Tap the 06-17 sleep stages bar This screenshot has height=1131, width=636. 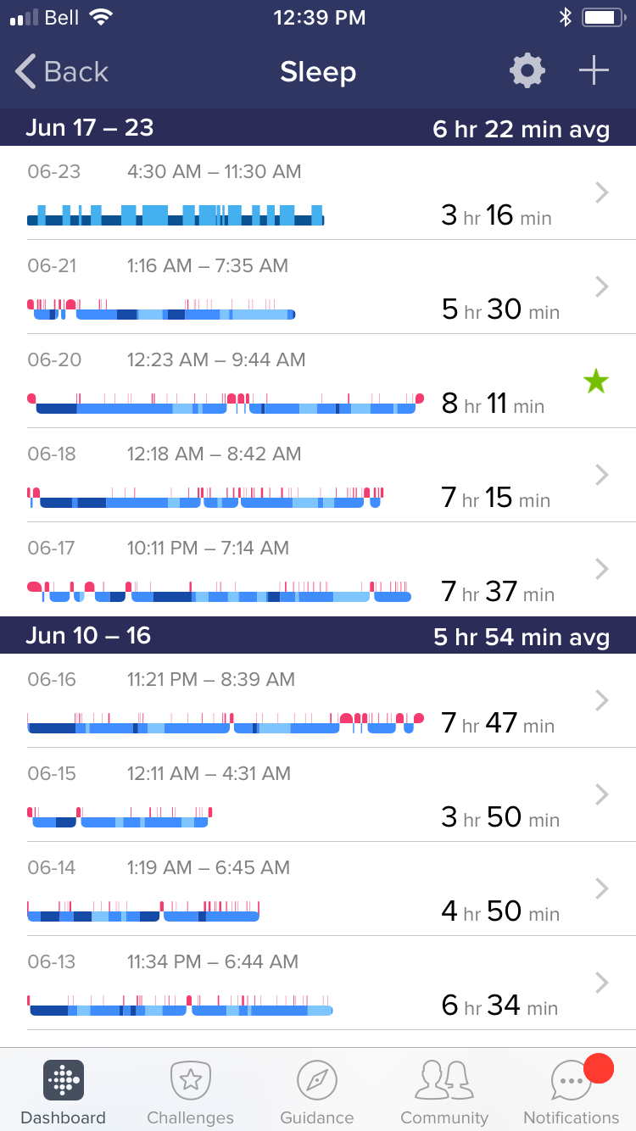(x=219, y=592)
